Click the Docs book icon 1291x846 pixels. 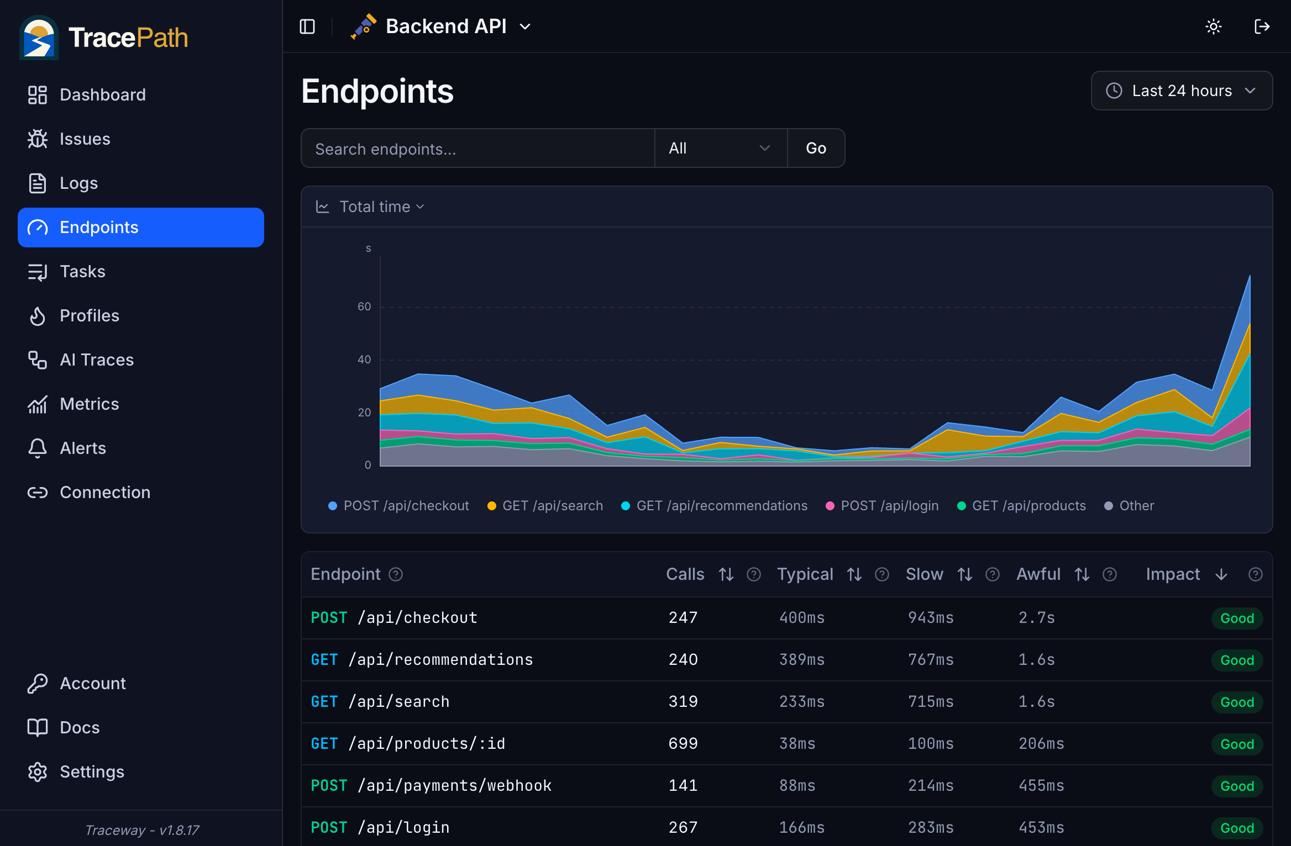38,728
